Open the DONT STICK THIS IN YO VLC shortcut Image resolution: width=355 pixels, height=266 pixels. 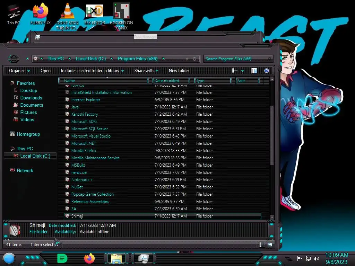click(x=68, y=16)
